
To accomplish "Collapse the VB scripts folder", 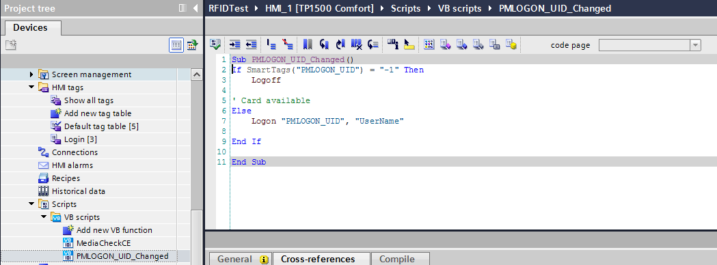I will [44, 217].
